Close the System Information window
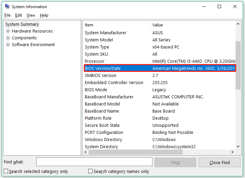 pyautogui.click(x=235, y=6)
